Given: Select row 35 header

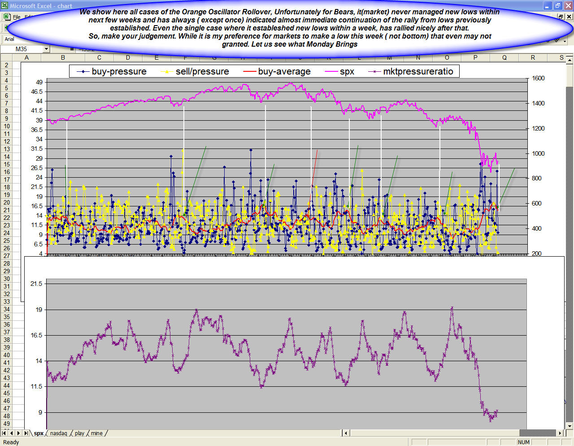Looking at the screenshot, I should coord(6,317).
